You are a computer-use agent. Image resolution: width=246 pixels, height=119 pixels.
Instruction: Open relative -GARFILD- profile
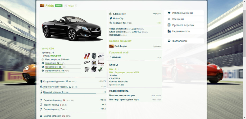(137, 32)
